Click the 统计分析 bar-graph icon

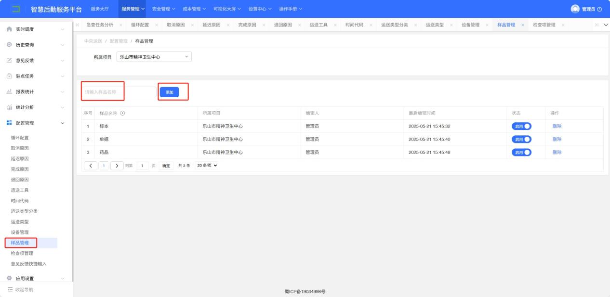(x=9, y=107)
